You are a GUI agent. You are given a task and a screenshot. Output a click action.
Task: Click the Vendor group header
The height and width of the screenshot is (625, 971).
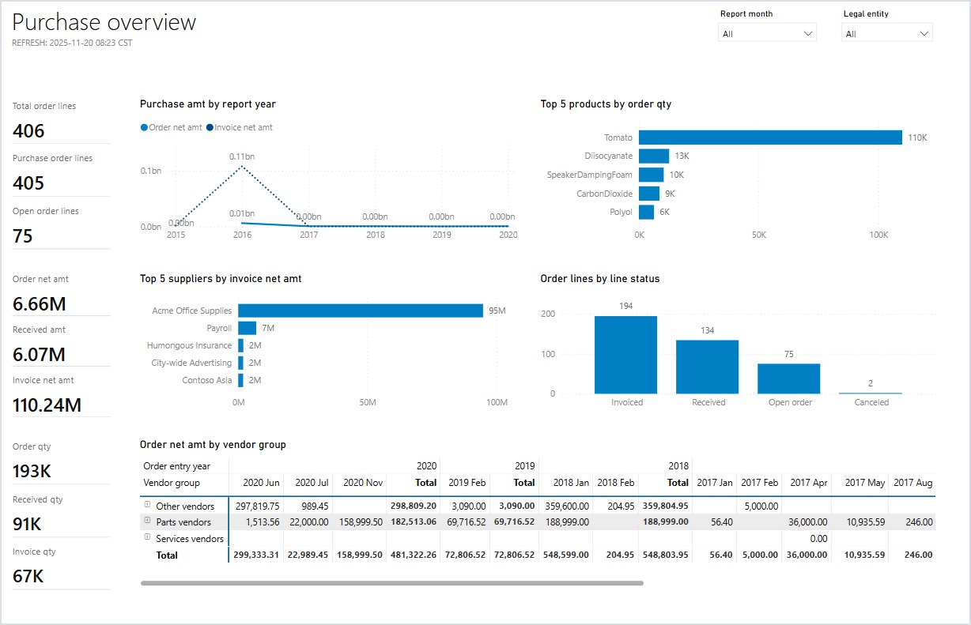172,482
